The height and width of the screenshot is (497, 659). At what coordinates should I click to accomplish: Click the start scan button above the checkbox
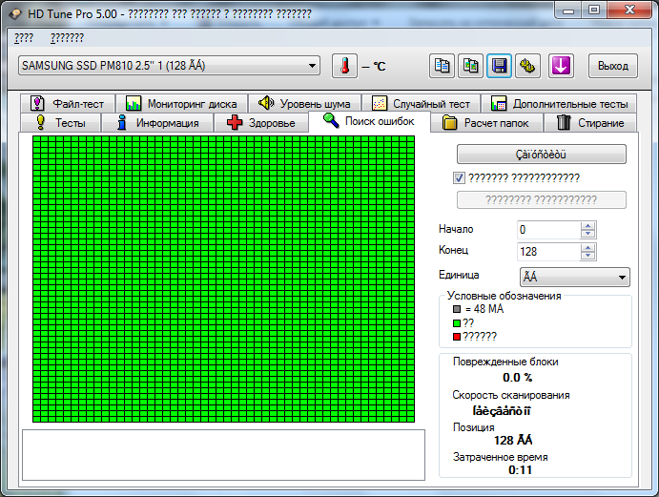point(542,155)
